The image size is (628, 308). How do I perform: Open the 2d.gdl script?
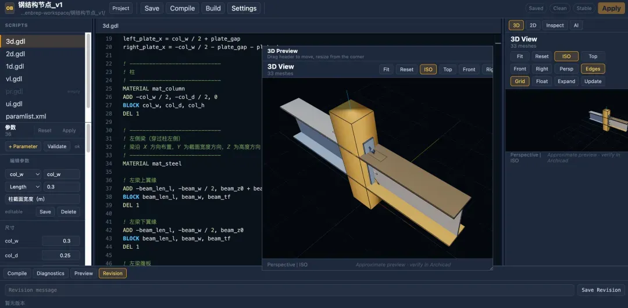(x=42, y=53)
